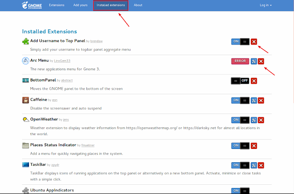
Task: Open the Arc Menu extension page
Action: pos(40,60)
